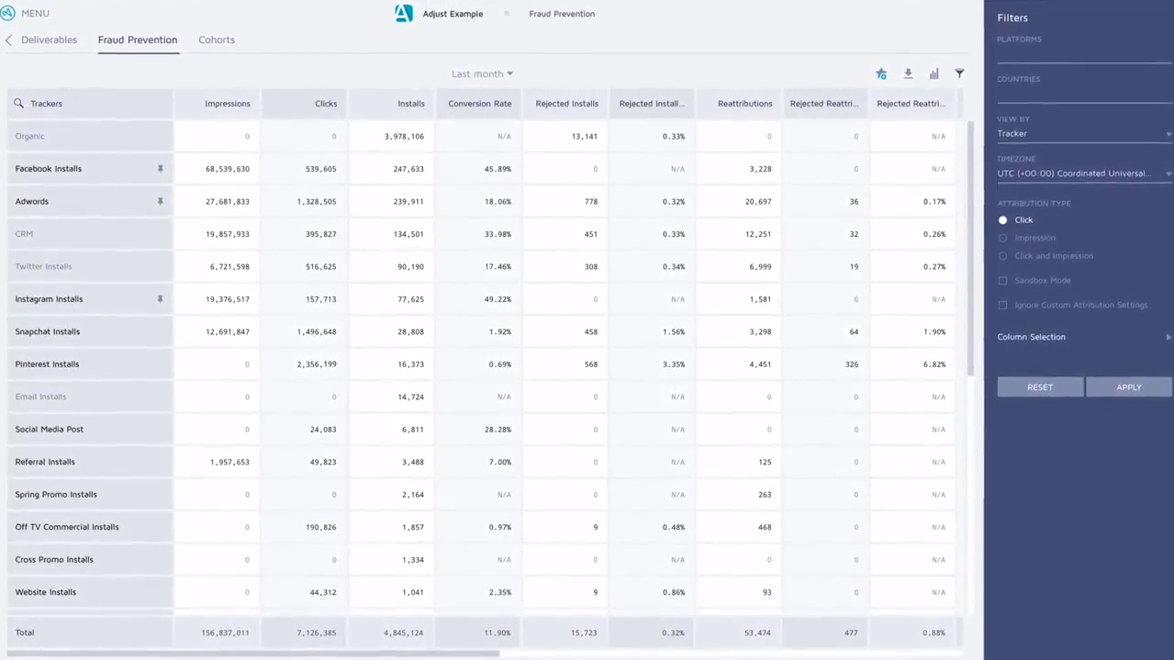Download the report using download icon
1174x660 pixels.
click(908, 73)
